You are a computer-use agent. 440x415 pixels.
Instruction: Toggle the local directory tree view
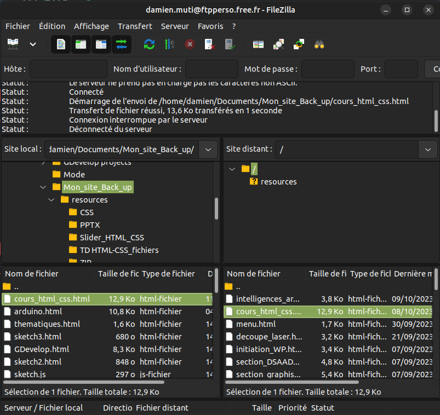pyautogui.click(x=81, y=44)
